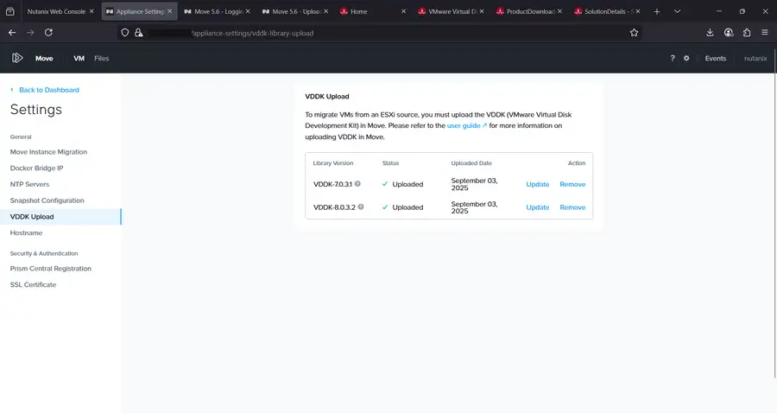
Task: Open Events in the header
Action: coord(715,58)
